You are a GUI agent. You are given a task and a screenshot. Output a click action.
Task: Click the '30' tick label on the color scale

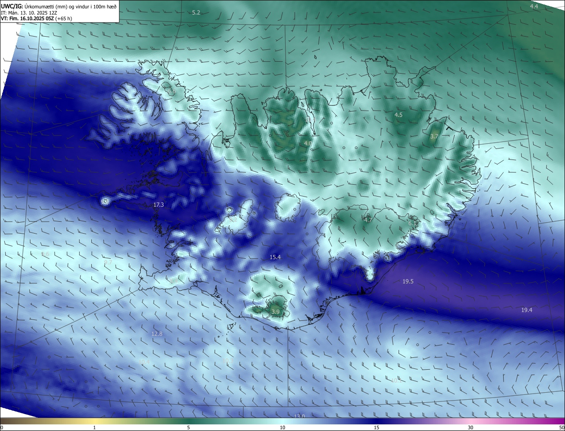(471, 427)
